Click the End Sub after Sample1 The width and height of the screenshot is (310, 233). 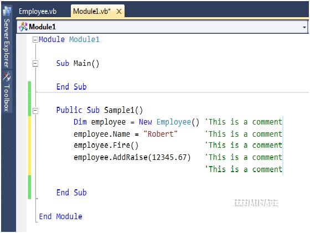click(x=71, y=193)
